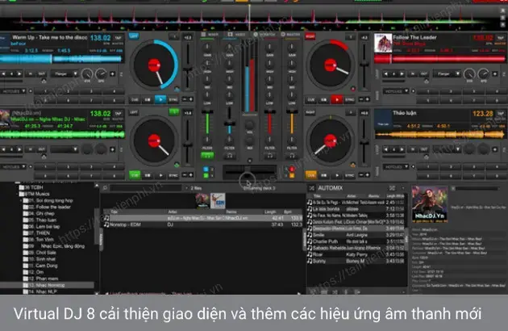Open the AUTOMIX panel options dropdown arrow
The width and height of the screenshot is (508, 331).
coord(403,188)
